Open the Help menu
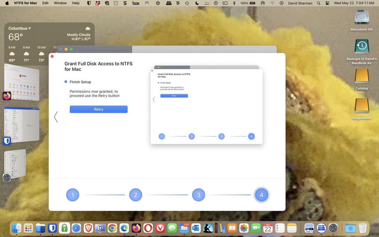The width and height of the screenshot is (379, 237). [x=76, y=3]
